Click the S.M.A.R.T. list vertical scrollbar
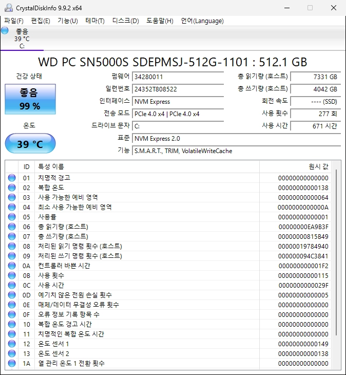The image size is (346, 375). tap(336, 252)
